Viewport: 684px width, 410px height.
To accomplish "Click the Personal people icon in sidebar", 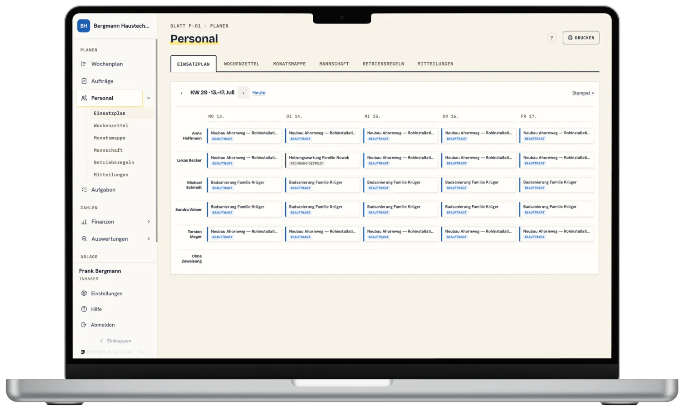I will pos(84,98).
